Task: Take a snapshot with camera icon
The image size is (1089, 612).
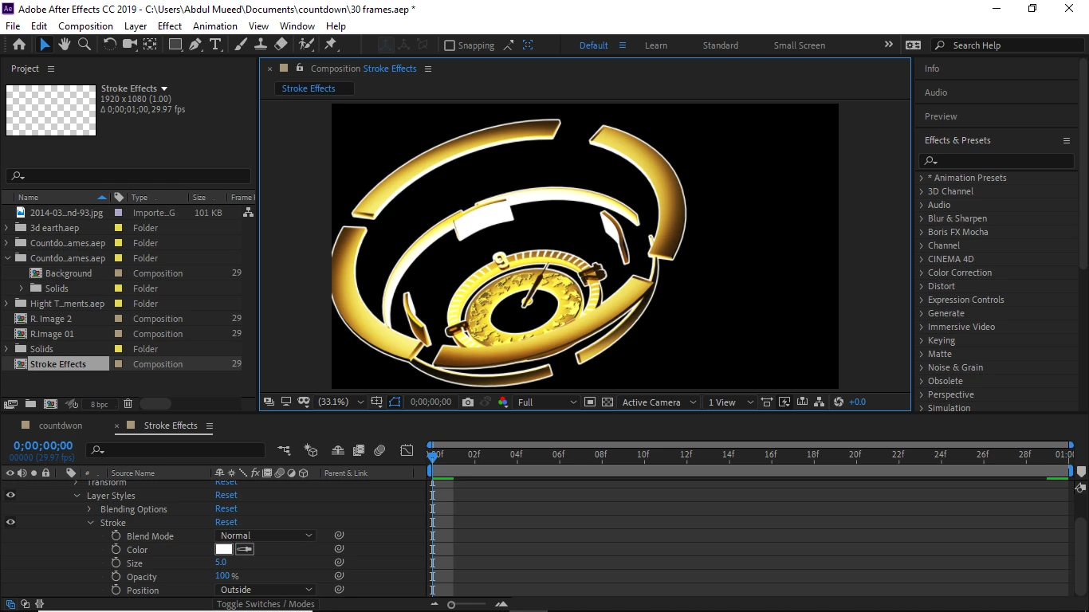Action: 468,402
